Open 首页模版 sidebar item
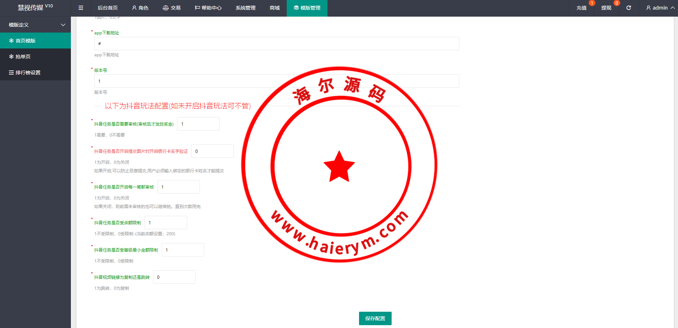 pyautogui.click(x=35, y=41)
